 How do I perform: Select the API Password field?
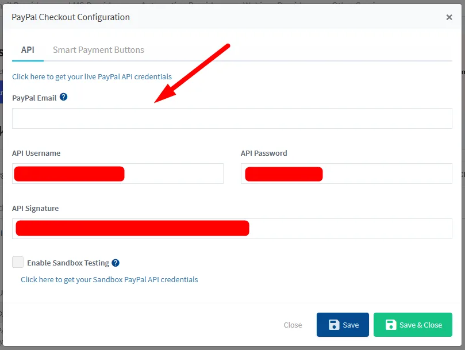(x=347, y=174)
